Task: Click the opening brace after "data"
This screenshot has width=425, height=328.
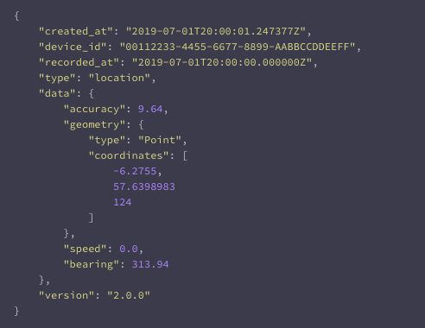Action: click(x=92, y=93)
